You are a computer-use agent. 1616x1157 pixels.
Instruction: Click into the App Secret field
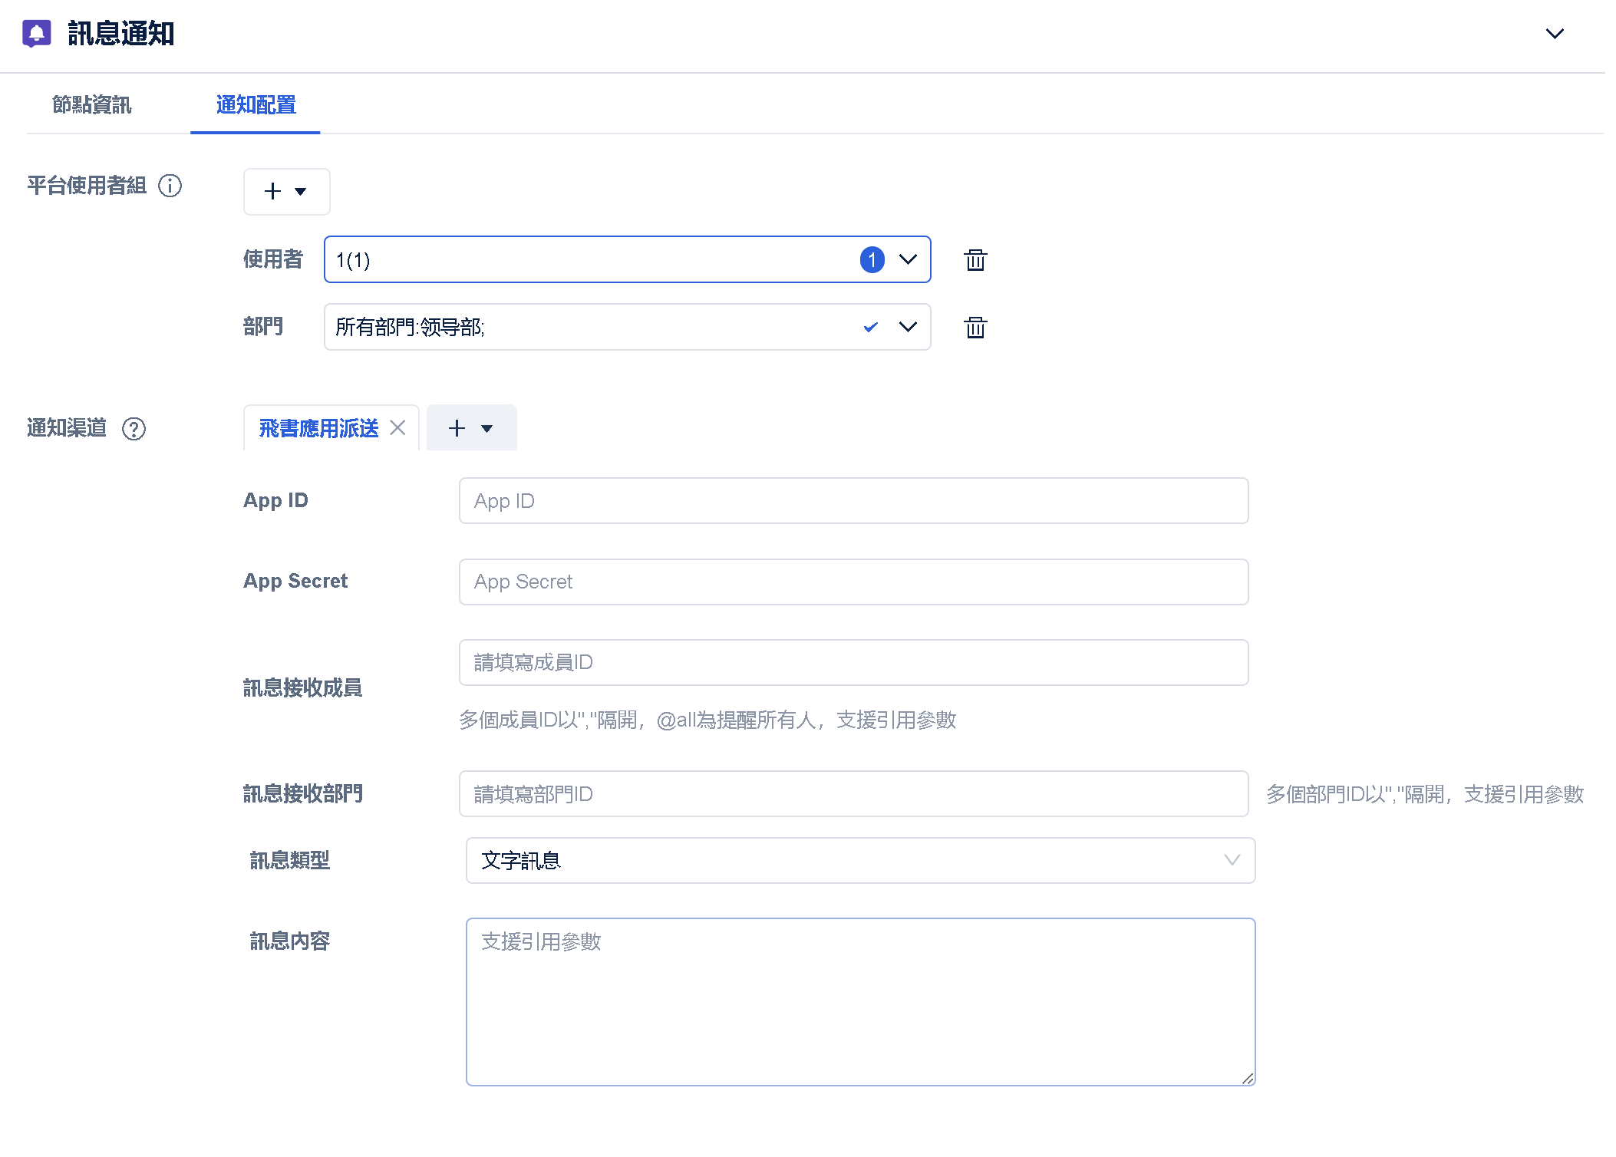click(x=853, y=582)
